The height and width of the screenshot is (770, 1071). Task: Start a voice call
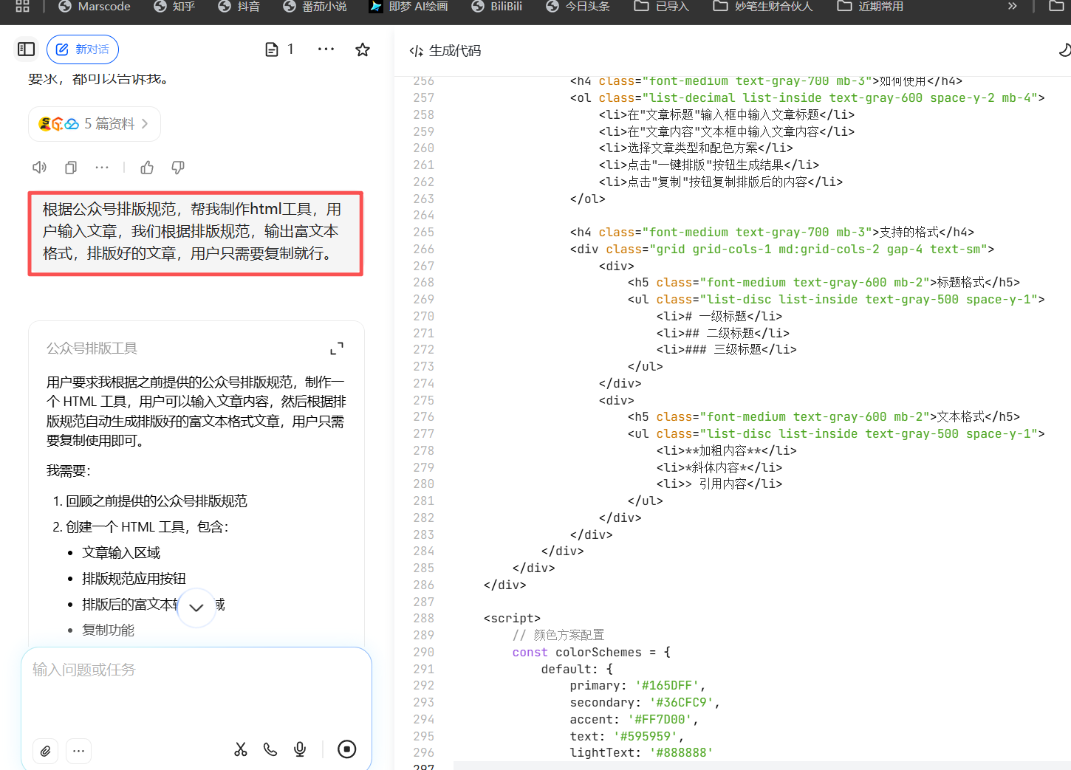pyautogui.click(x=270, y=749)
